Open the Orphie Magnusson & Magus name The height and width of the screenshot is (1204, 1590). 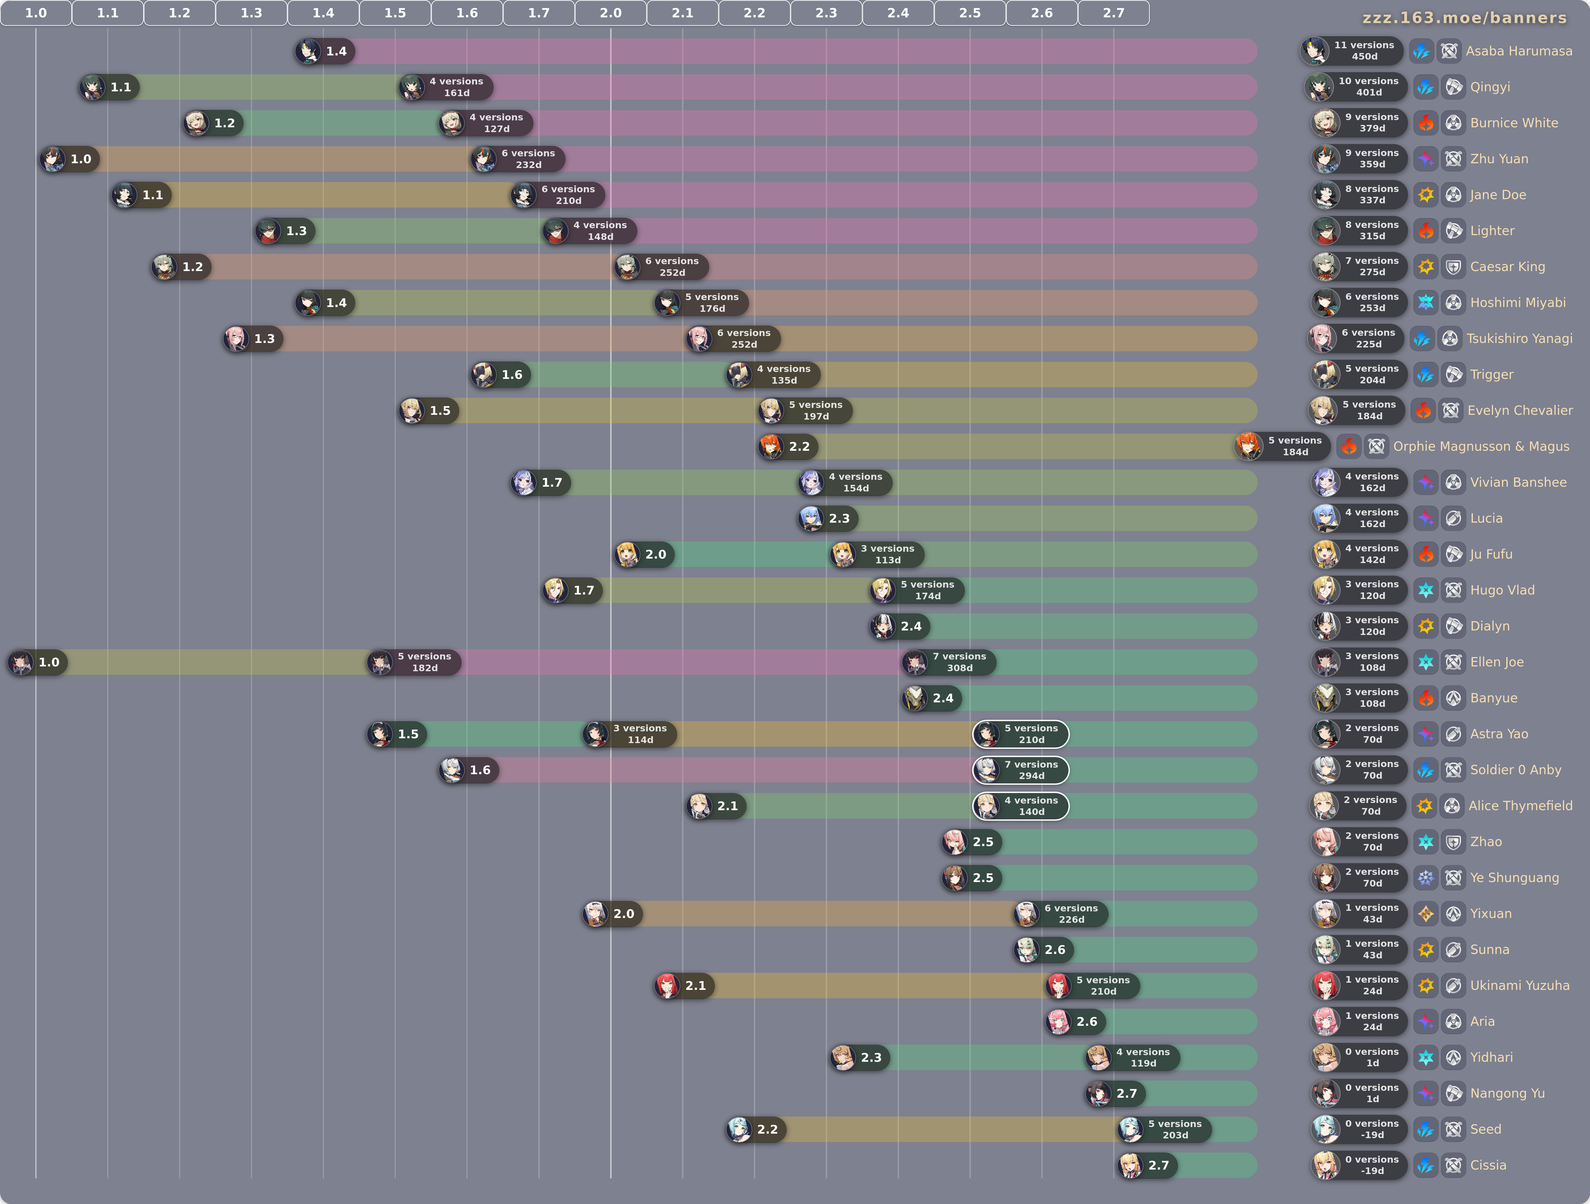pyautogui.click(x=1481, y=447)
